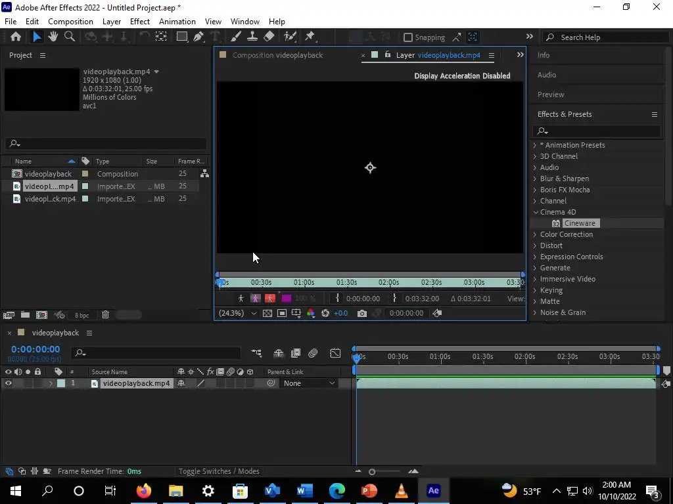Click Toggle Switches / Modes button
The height and width of the screenshot is (504, 673).
219,471
